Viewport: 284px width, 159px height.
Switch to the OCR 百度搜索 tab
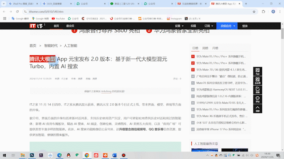pos(57,4)
